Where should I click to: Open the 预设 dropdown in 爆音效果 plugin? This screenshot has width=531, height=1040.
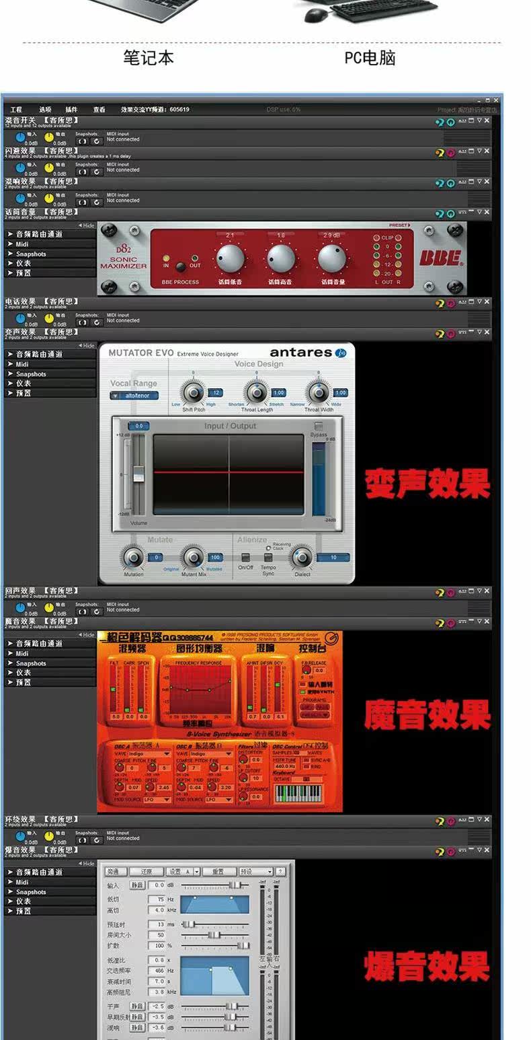[255, 872]
